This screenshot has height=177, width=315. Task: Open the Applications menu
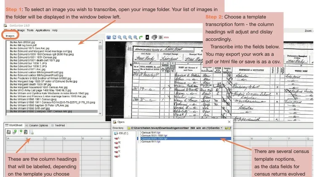pos(42,30)
